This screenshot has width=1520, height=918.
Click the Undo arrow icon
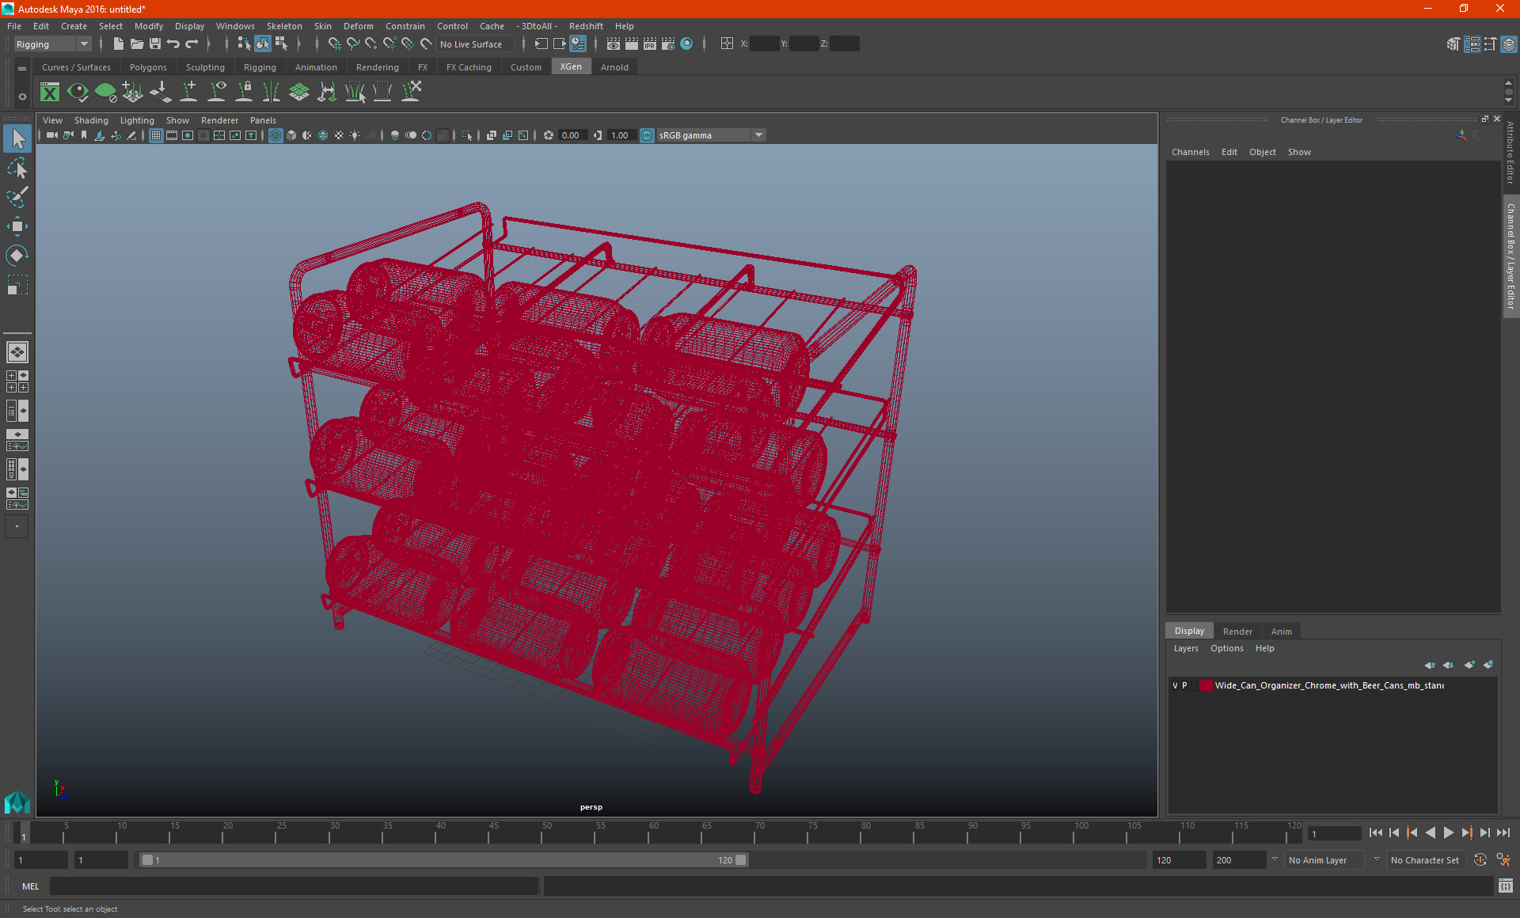point(173,44)
